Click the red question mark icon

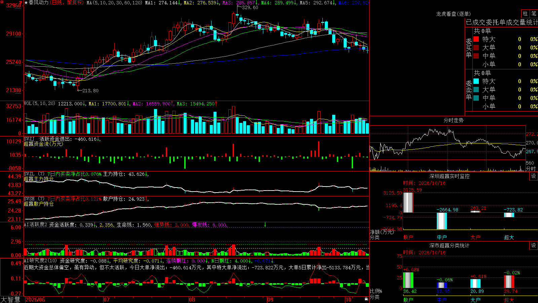tap(21, 3)
